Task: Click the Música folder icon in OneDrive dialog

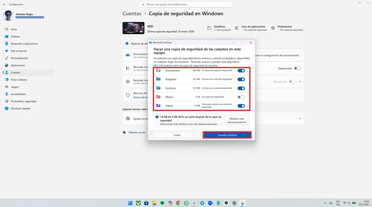Action: pos(158,97)
